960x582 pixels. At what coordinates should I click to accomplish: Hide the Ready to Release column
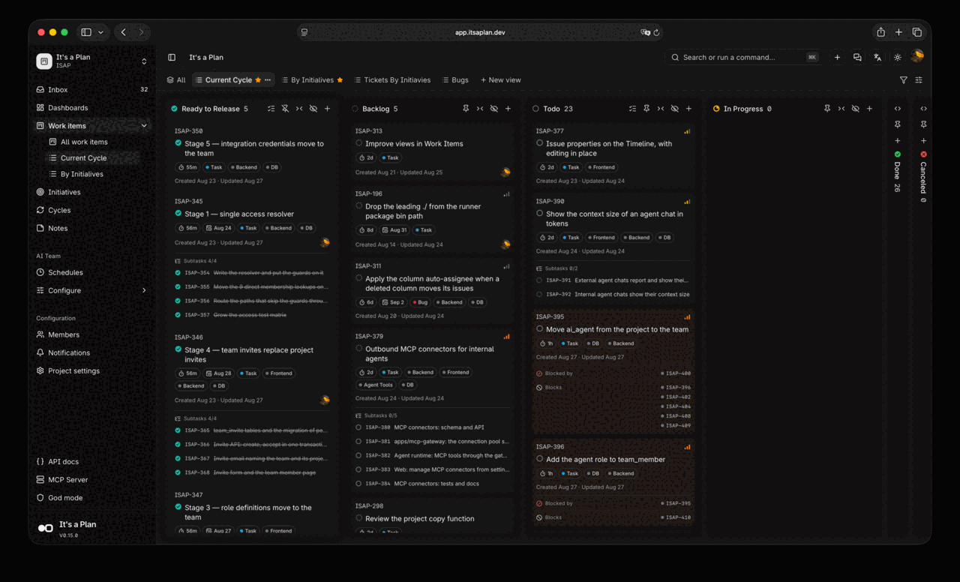click(x=313, y=109)
